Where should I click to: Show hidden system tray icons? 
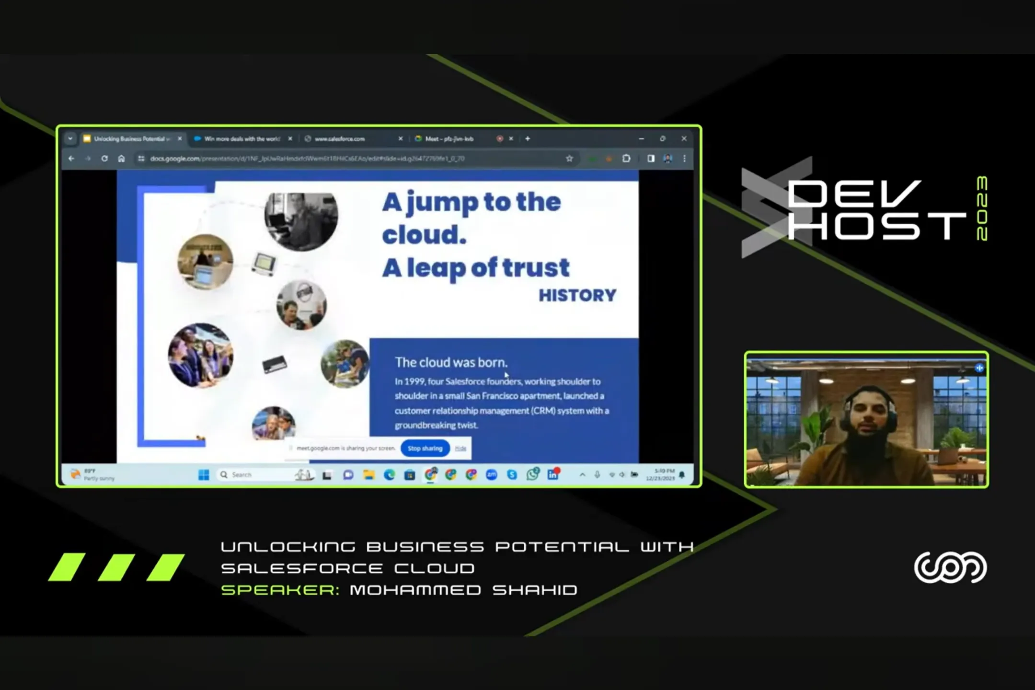582,475
